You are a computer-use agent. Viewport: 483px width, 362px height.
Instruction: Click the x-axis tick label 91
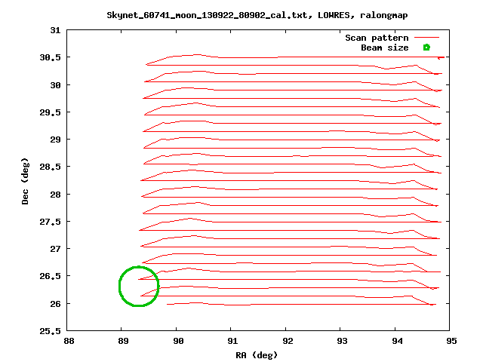point(232,341)
